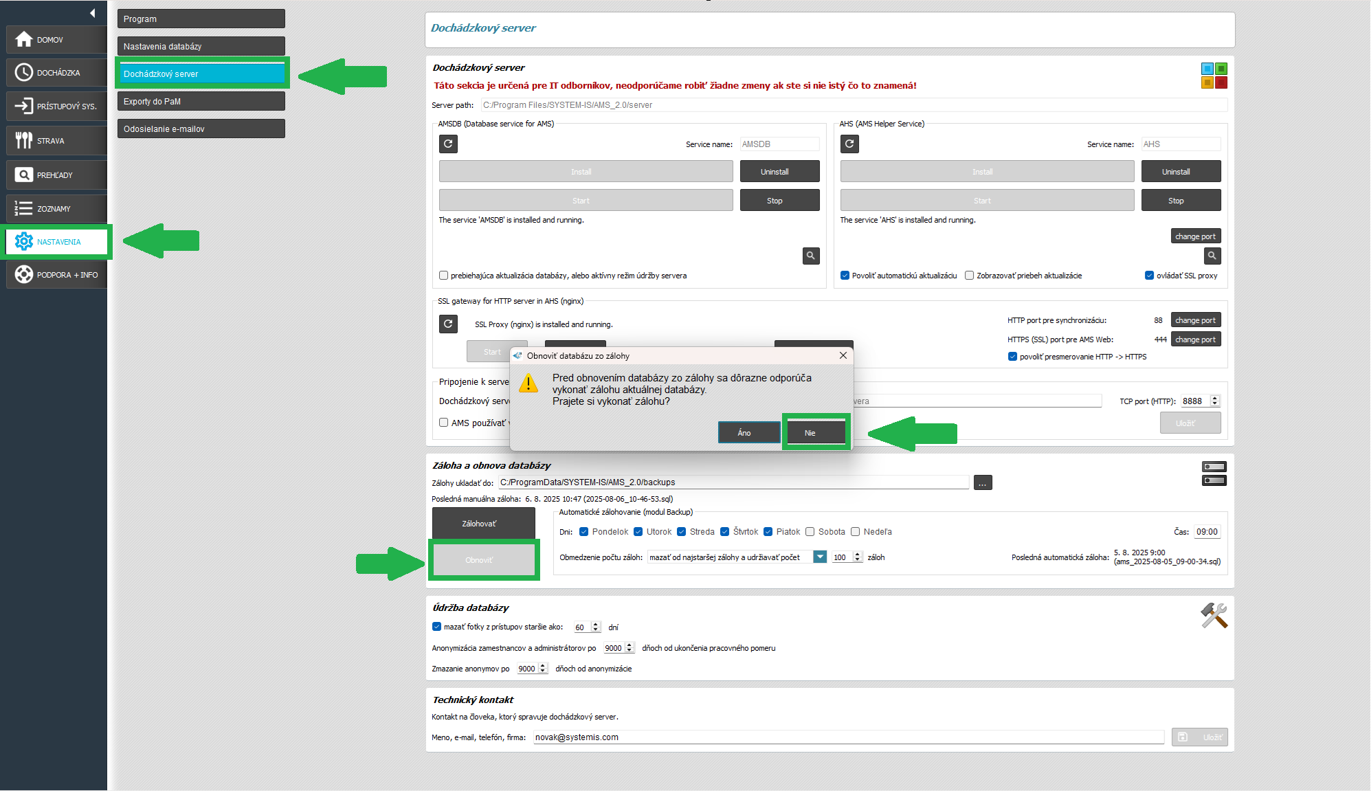
Task: Open the Podpora + Info lifebuoy icon
Action: [x=24, y=274]
